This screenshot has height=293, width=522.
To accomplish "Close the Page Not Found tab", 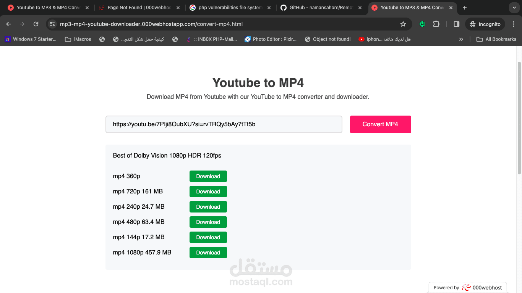I will click(178, 8).
